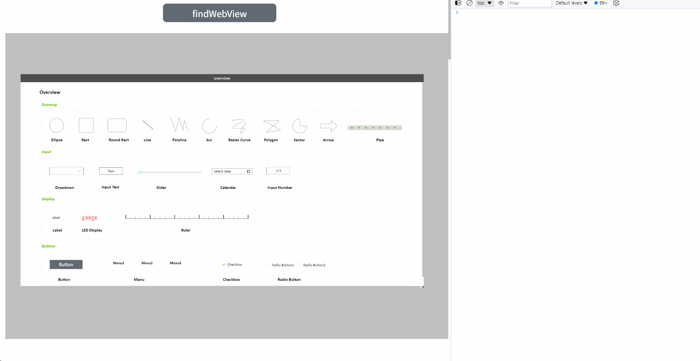The image size is (700, 361).
Task: Click the Sector shape drawing
Action: point(300,126)
